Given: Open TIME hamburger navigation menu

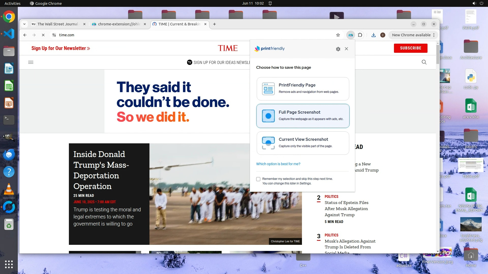Looking at the screenshot, I should pyautogui.click(x=31, y=62).
